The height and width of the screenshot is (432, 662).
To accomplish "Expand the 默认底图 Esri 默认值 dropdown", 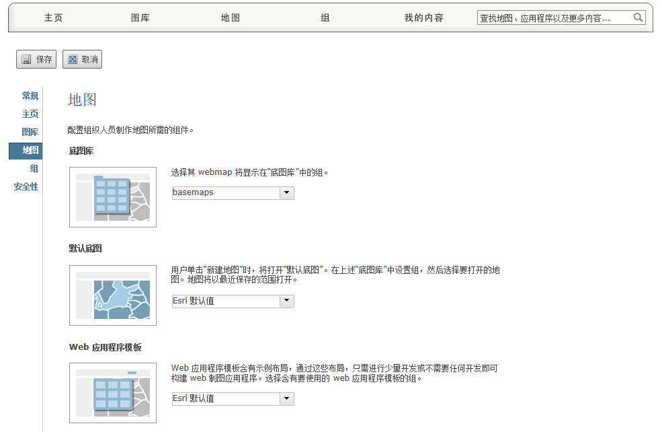I will point(287,301).
